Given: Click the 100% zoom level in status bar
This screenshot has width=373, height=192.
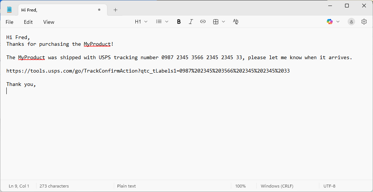Looking at the screenshot, I should click(241, 186).
